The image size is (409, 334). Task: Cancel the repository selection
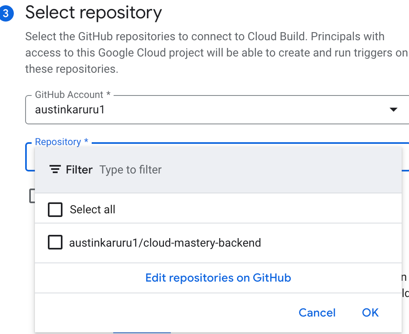pyautogui.click(x=317, y=312)
